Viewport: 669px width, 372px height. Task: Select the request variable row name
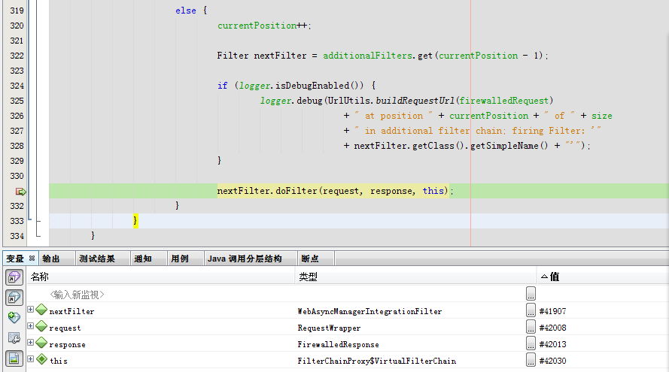[x=65, y=328]
